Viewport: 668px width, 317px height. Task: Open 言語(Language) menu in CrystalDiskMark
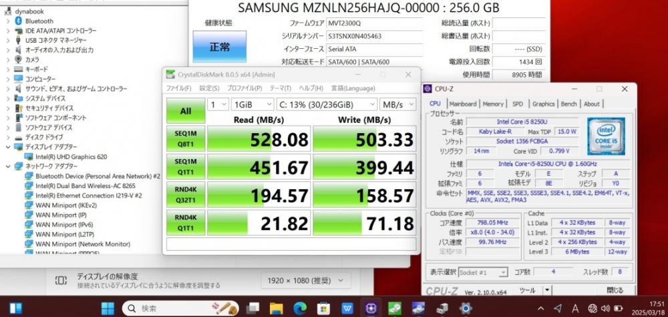353,88
